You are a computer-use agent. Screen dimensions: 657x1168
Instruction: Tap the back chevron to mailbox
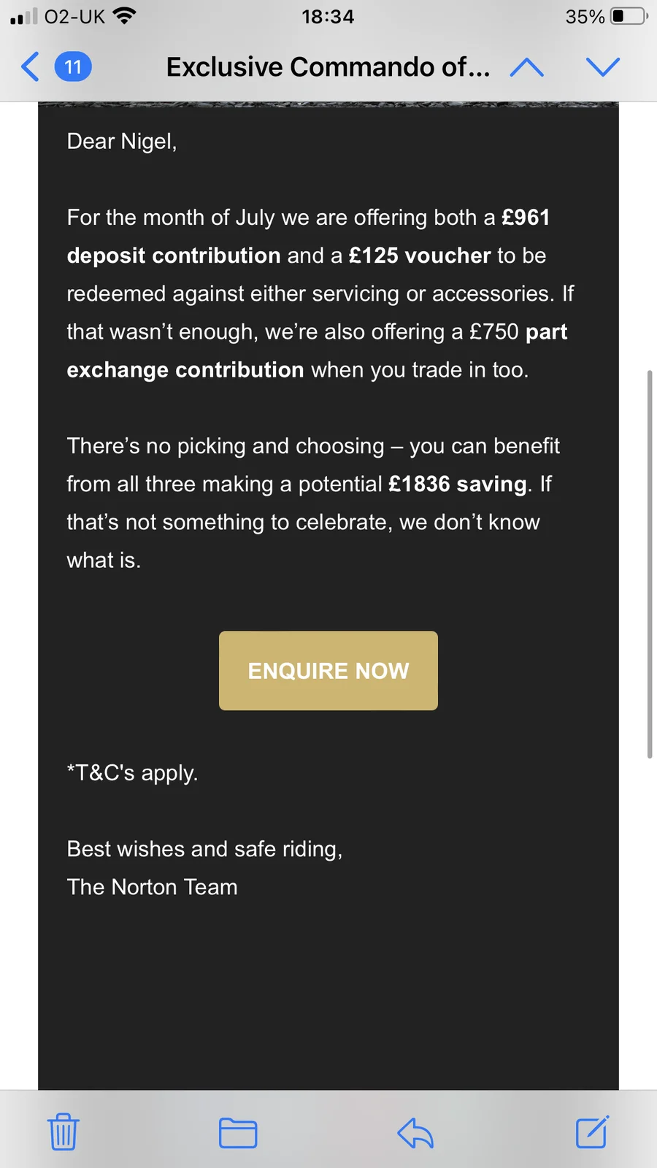[31, 67]
